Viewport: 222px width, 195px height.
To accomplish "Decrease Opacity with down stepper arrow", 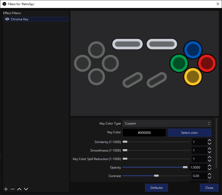I will (x=209, y=169).
